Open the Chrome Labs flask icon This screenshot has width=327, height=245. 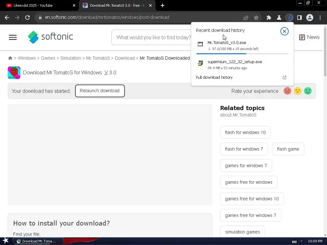279,18
